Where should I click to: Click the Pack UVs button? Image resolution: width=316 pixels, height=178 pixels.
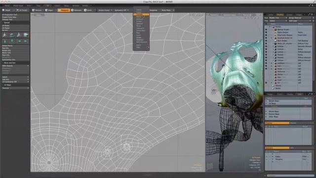click(x=15, y=55)
